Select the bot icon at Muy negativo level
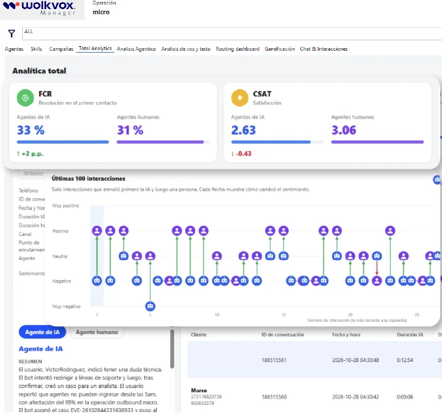This screenshot has height=416, width=442. (x=150, y=305)
